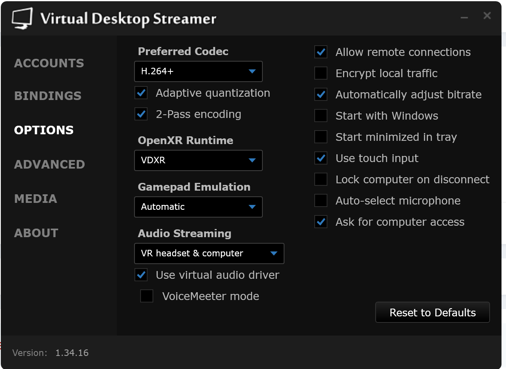
Task: Turn off Use virtual audio driver
Action: pos(141,275)
